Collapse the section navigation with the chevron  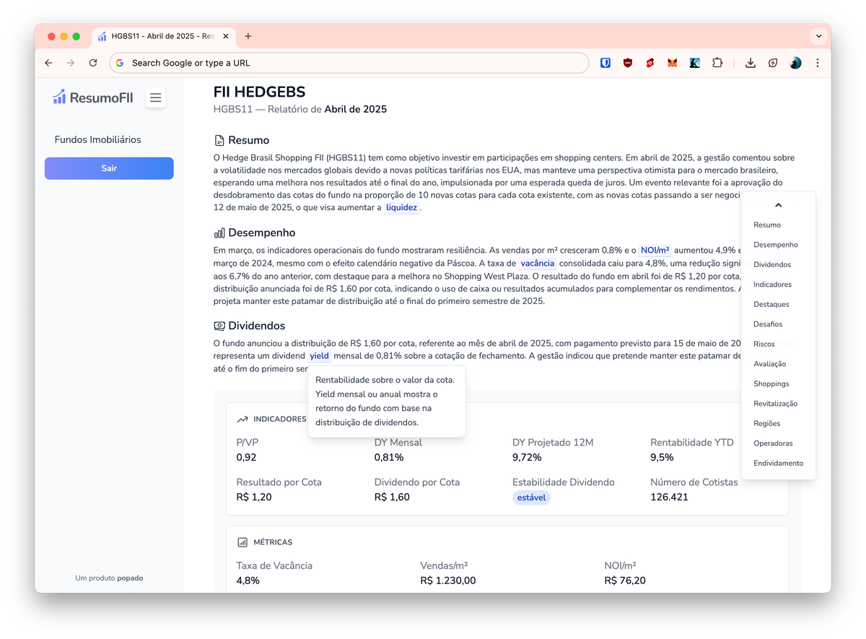coord(778,206)
